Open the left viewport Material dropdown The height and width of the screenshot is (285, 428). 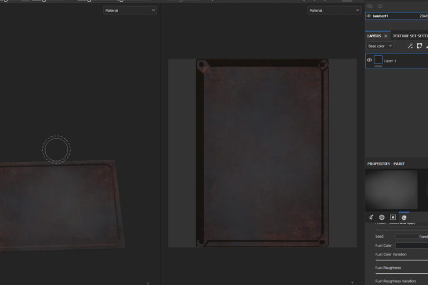tap(130, 11)
